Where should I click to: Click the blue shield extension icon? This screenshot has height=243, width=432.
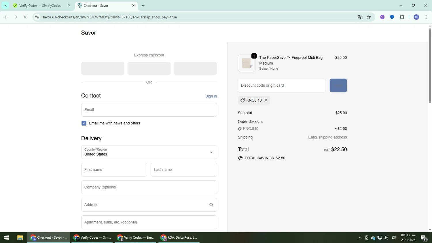392,17
